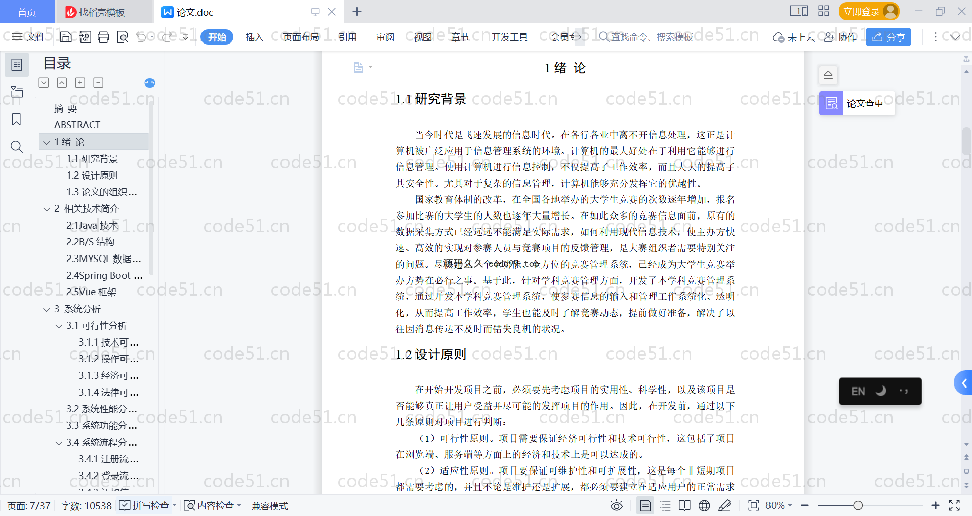Expand the blue side panel arrow
Image resolution: width=972 pixels, height=516 pixels.
(x=964, y=383)
